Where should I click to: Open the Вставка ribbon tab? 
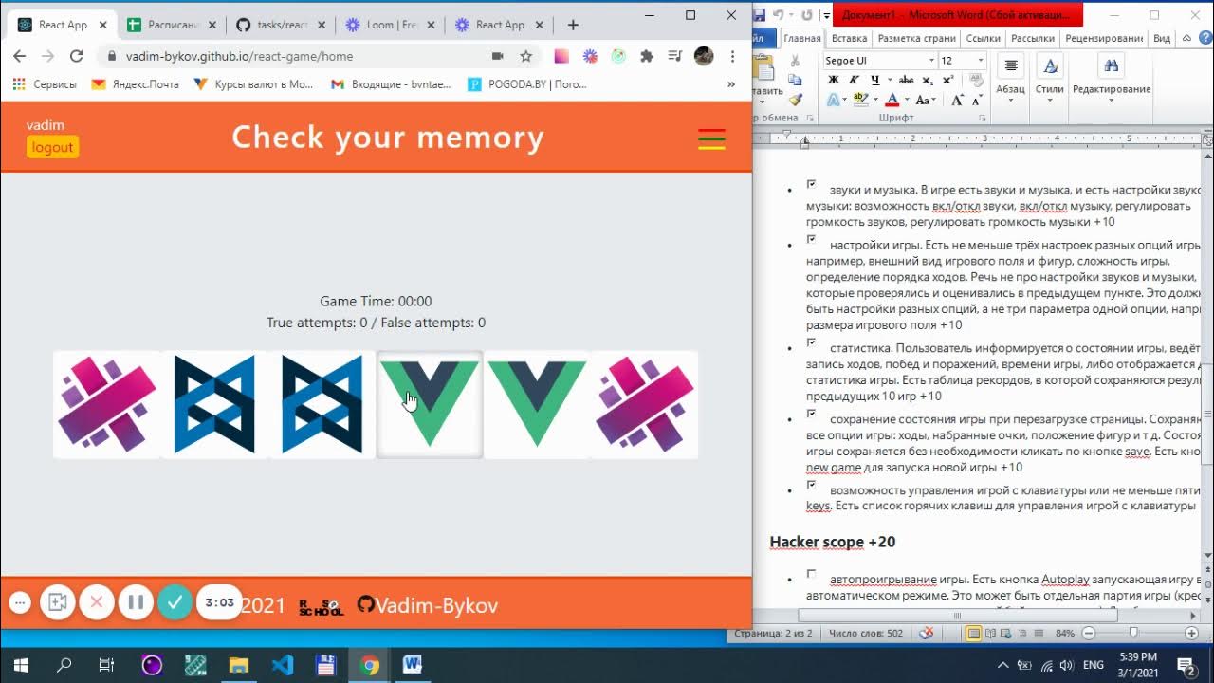[x=849, y=39]
